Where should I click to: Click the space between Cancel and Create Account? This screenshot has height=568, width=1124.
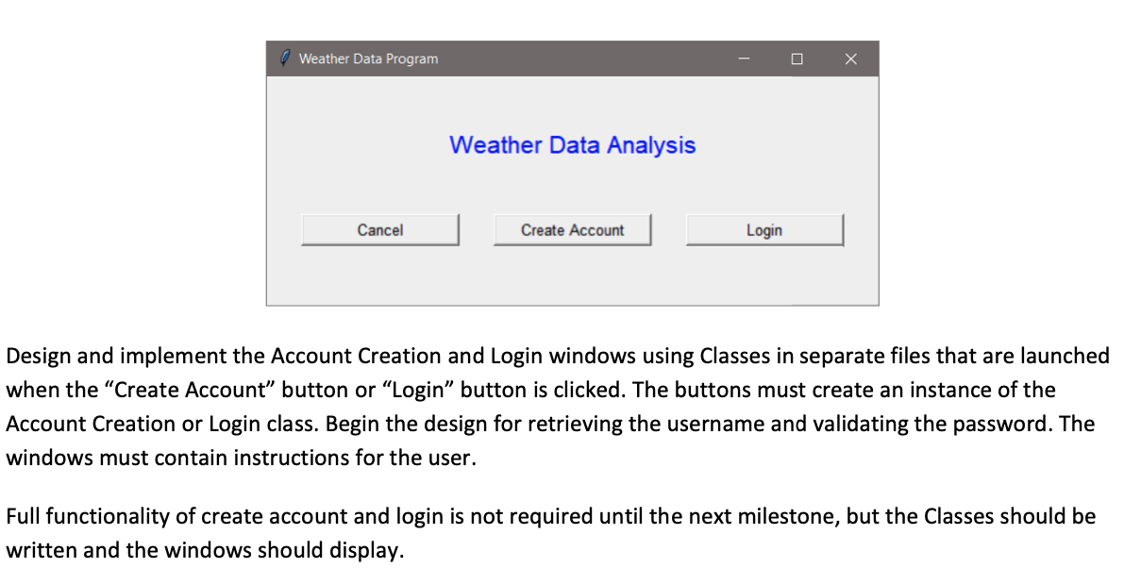(477, 229)
